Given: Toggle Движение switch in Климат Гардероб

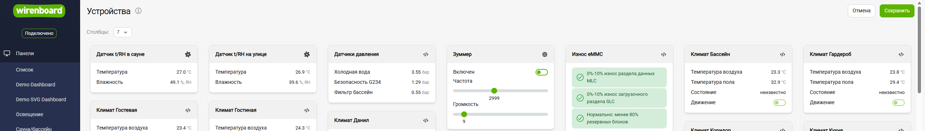Looking at the screenshot, I should click(899, 103).
